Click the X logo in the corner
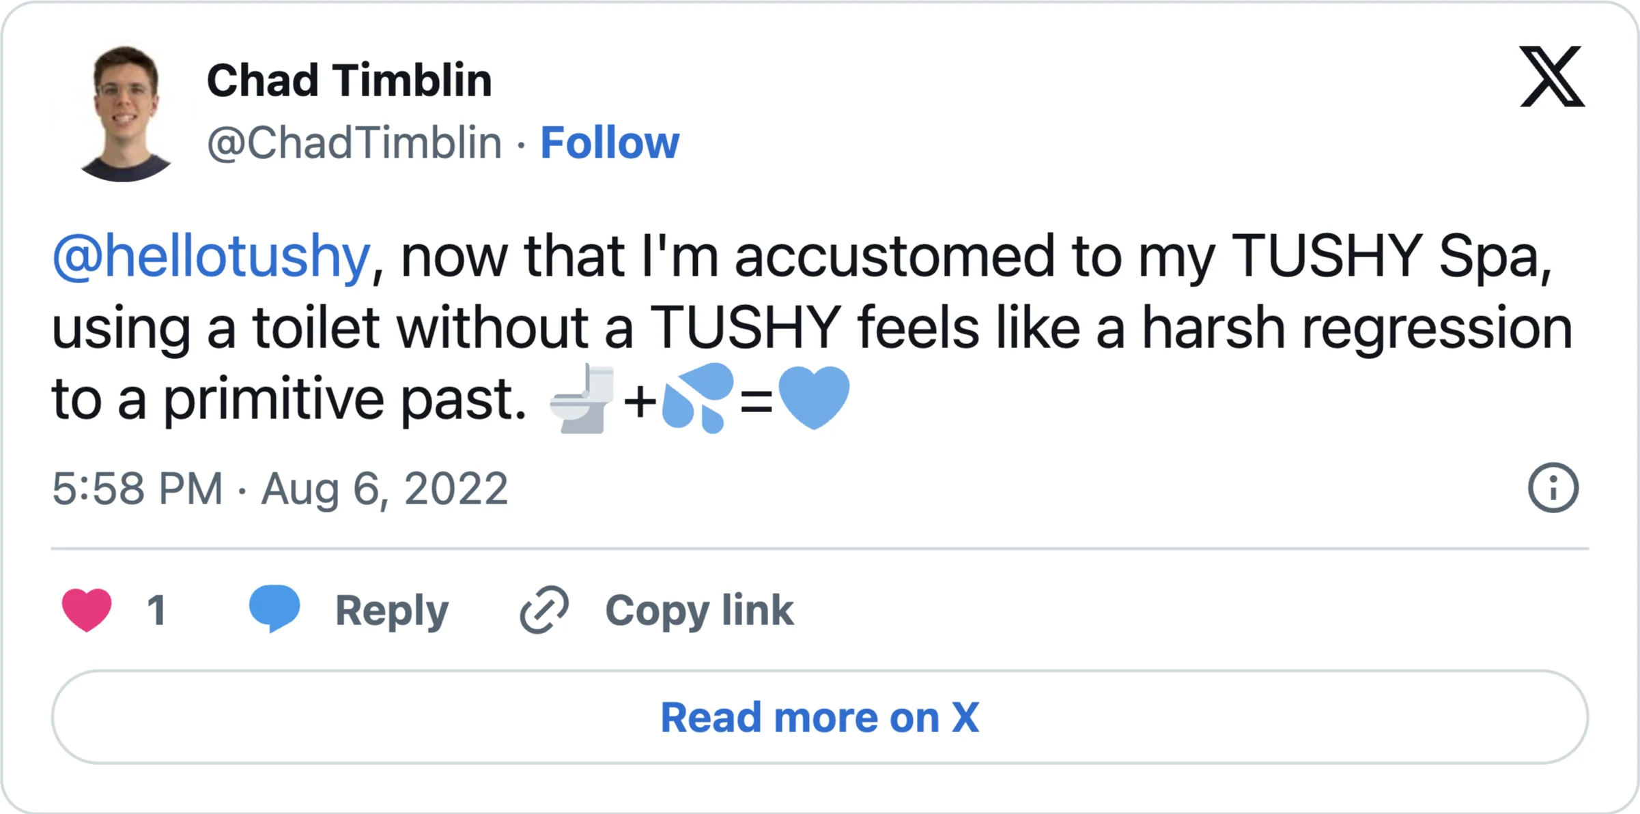 [x=1551, y=77]
